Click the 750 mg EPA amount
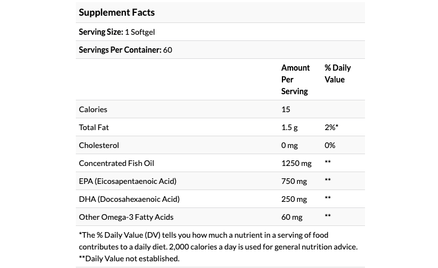 294,181
